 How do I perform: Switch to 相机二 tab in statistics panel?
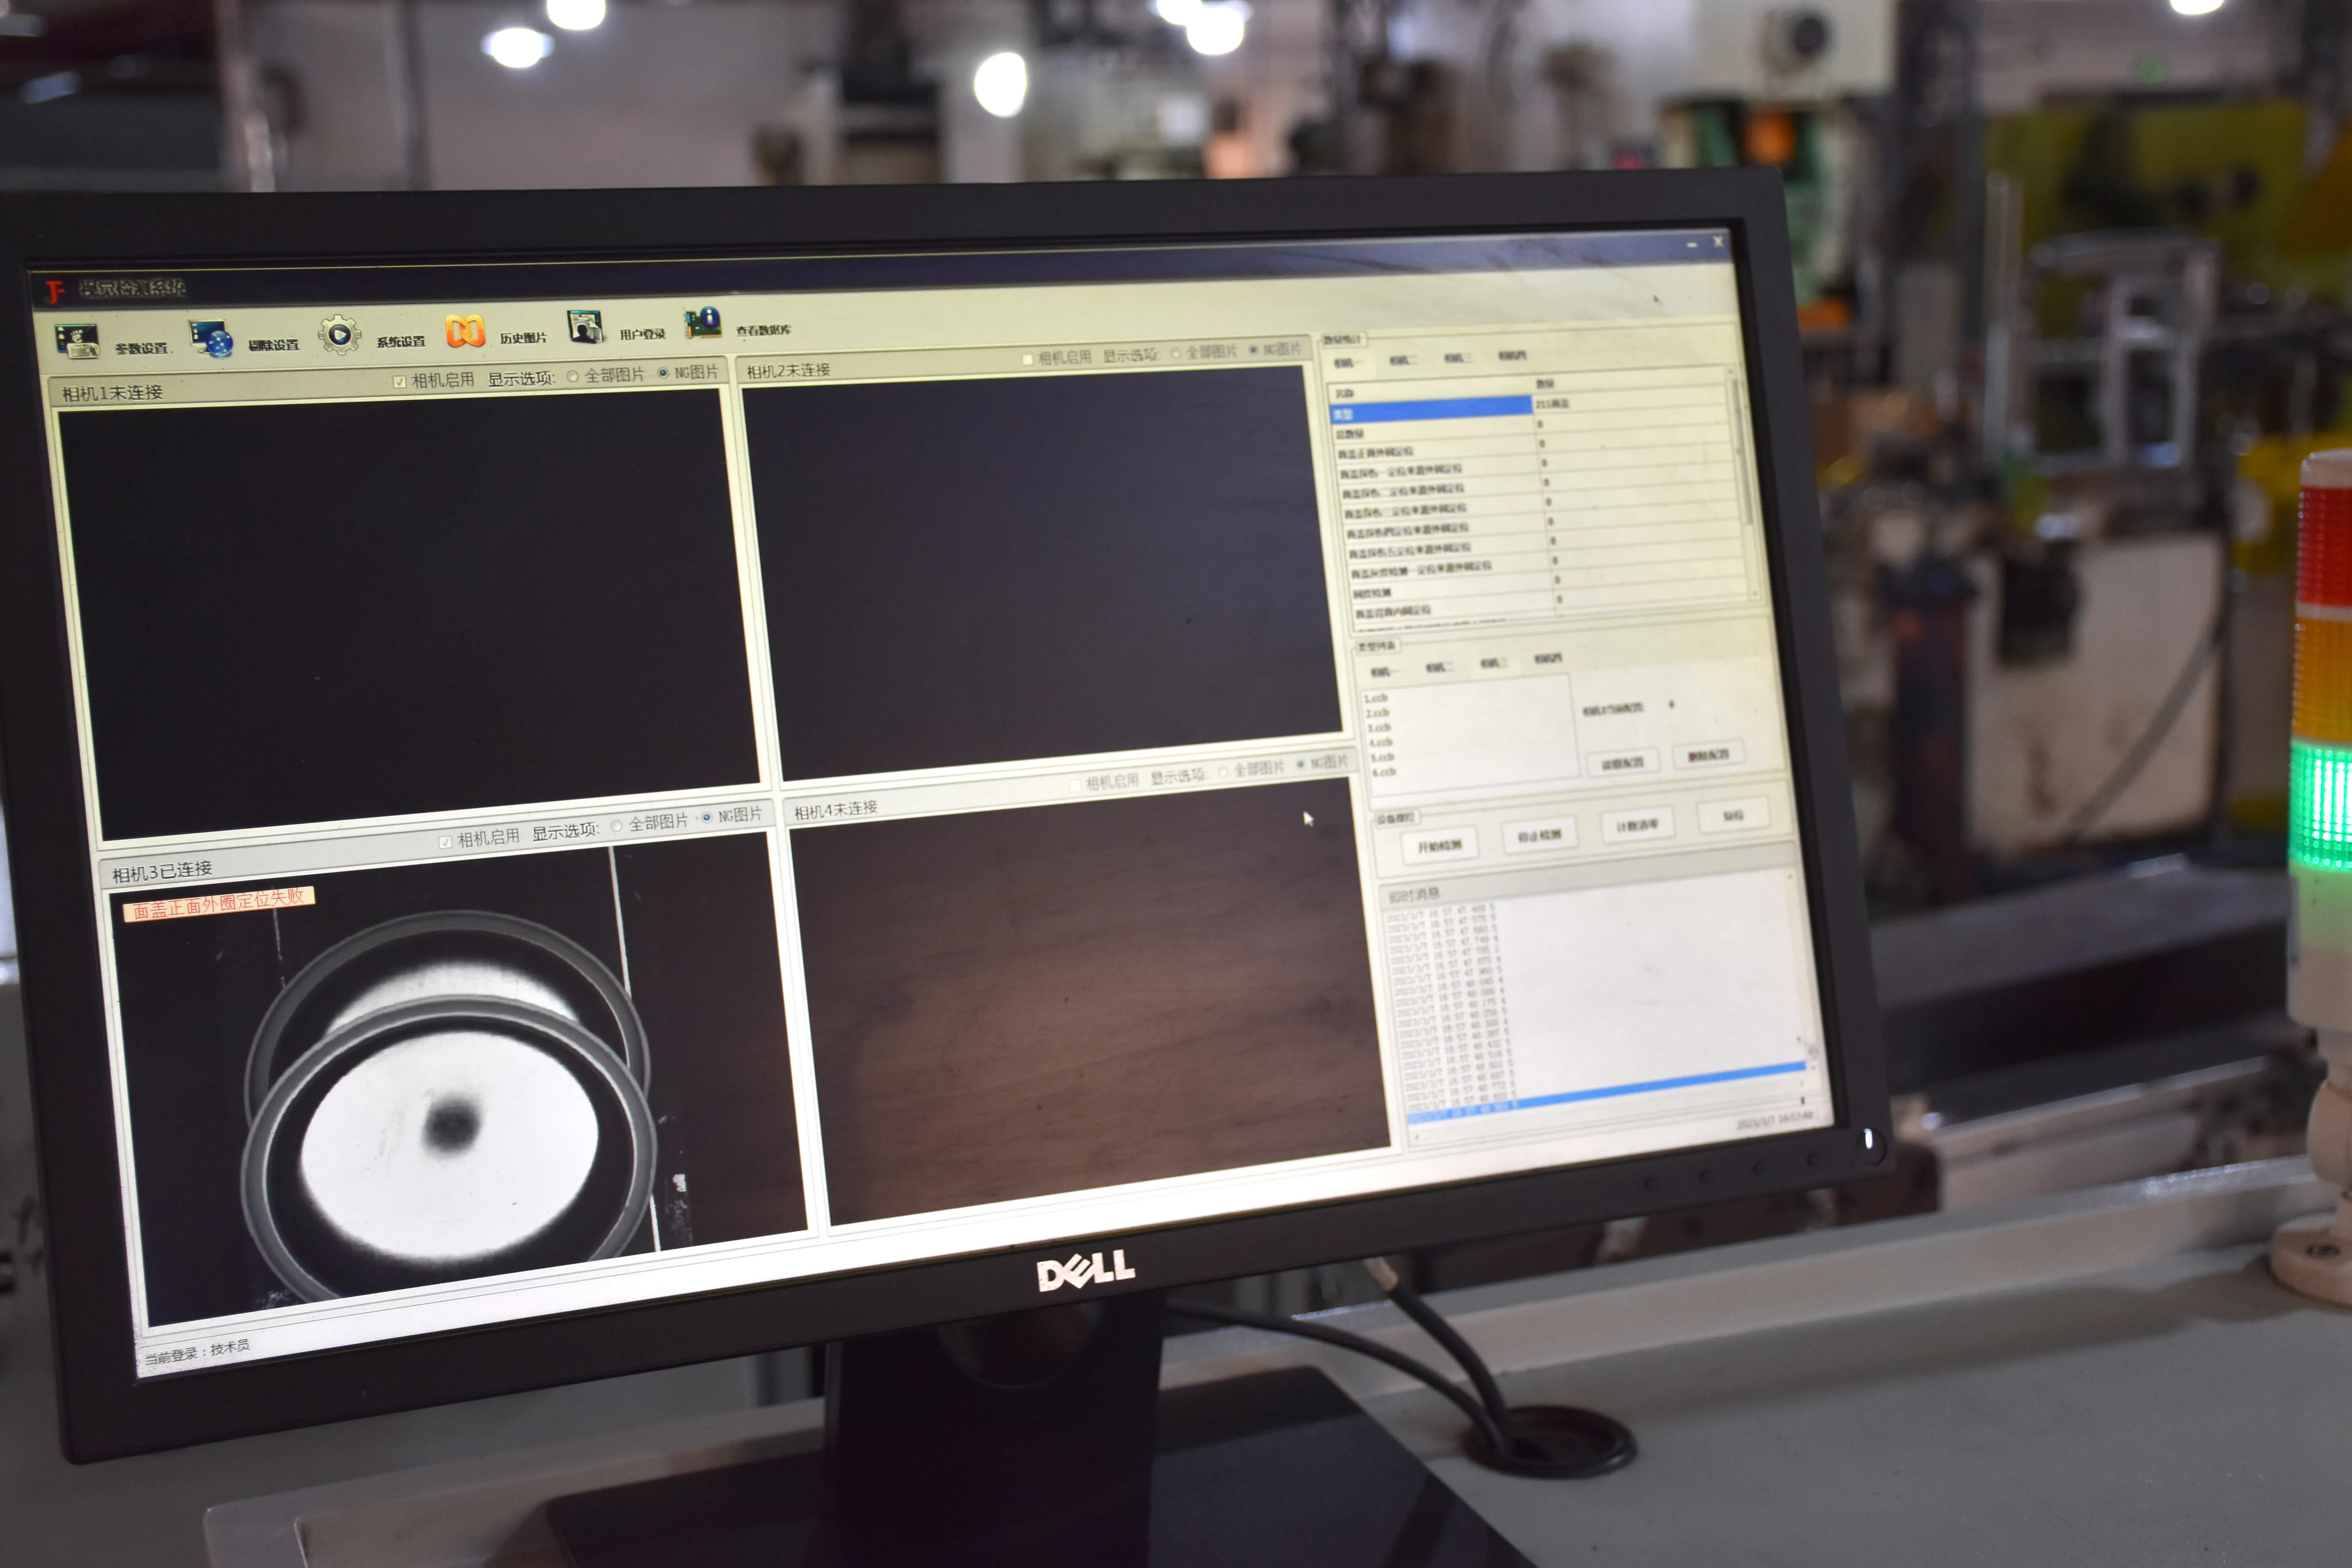(x=1402, y=360)
